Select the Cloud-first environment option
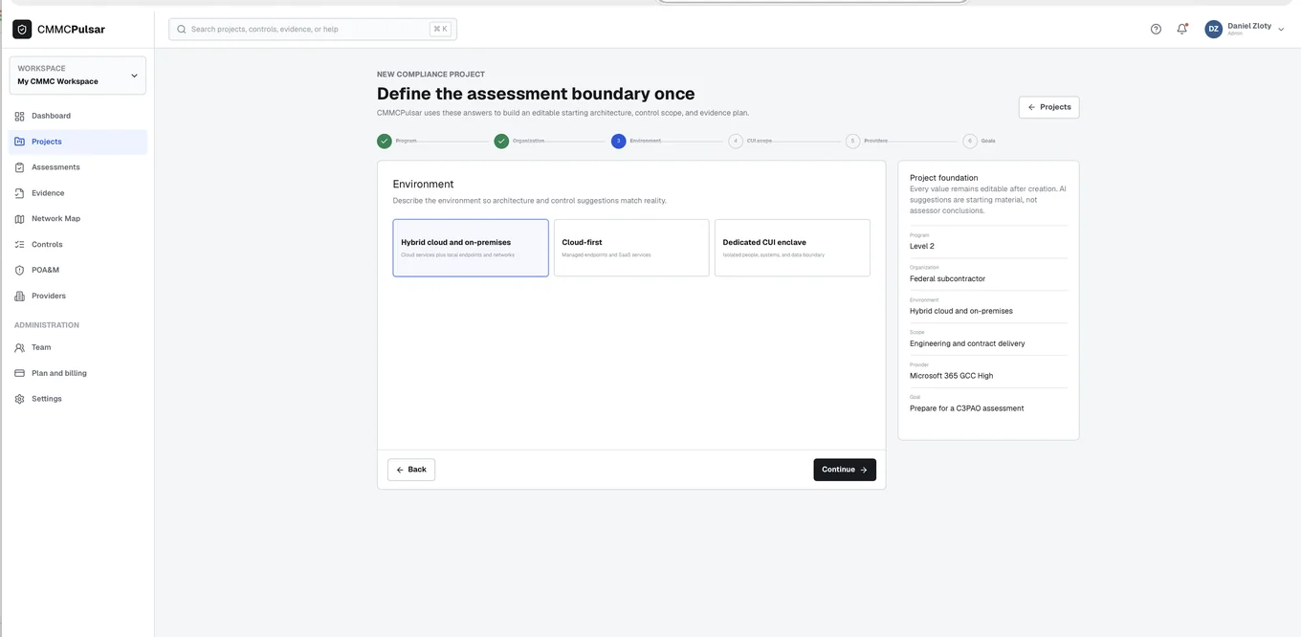The height and width of the screenshot is (637, 1301). click(x=631, y=248)
